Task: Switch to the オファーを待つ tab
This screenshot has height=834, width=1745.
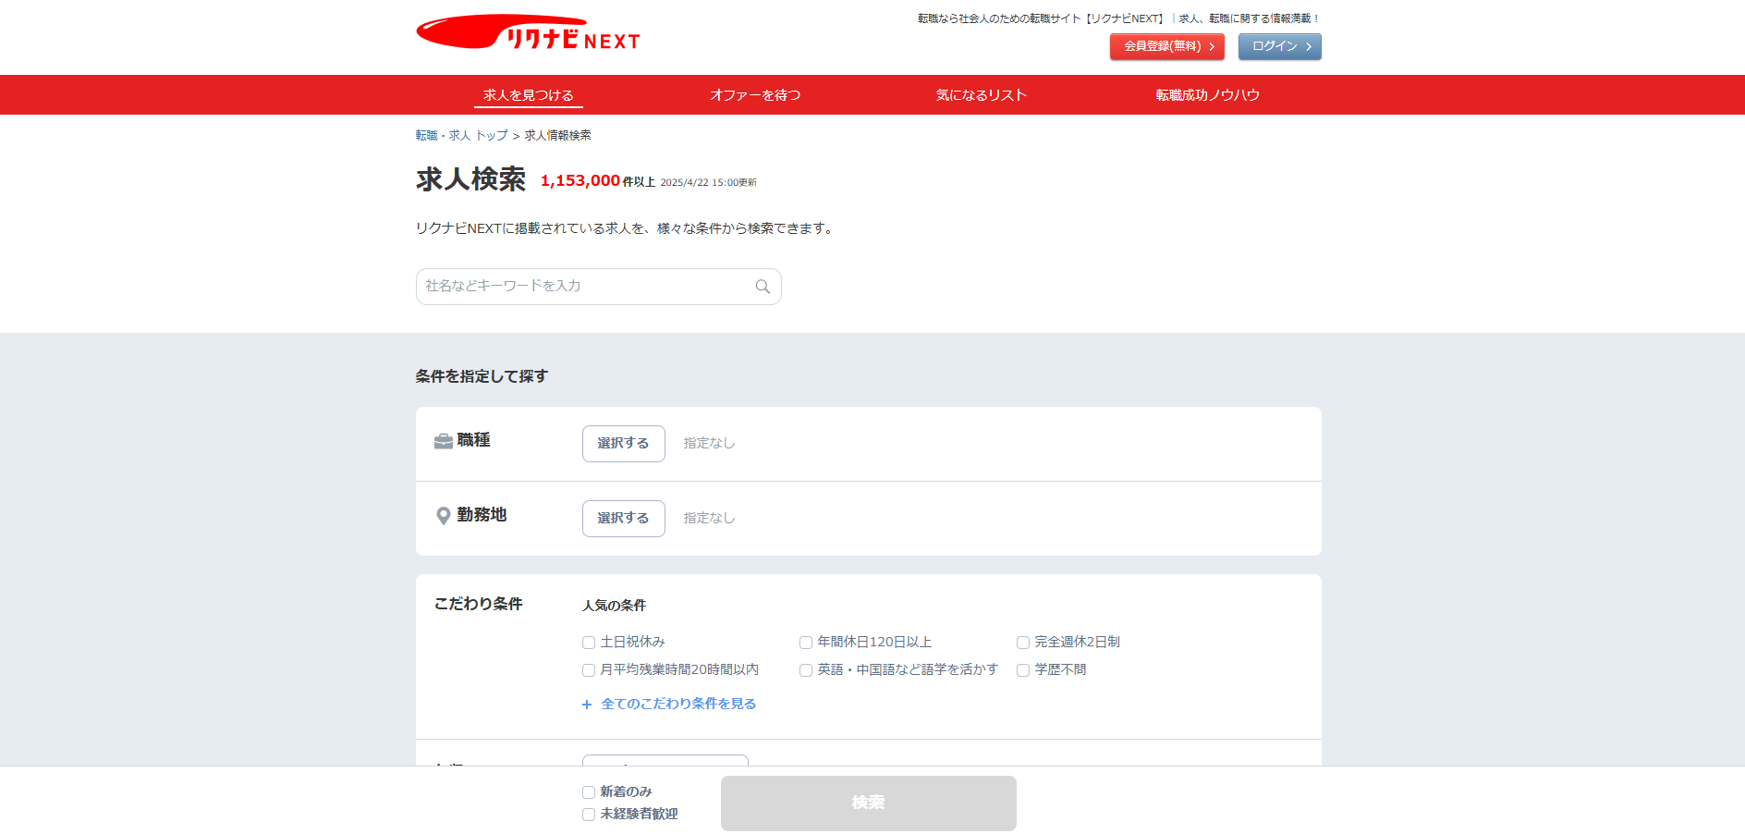Action: [755, 95]
